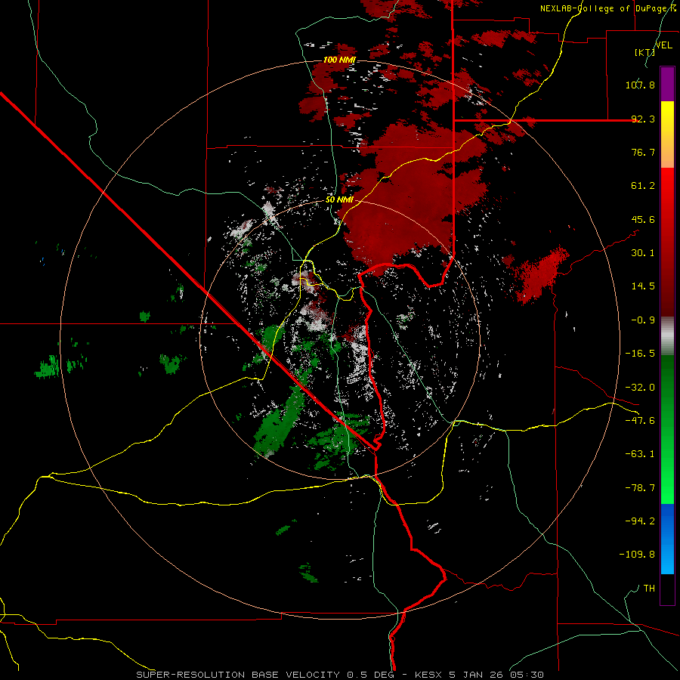Click the 61.2 velocity scale value

click(643, 186)
